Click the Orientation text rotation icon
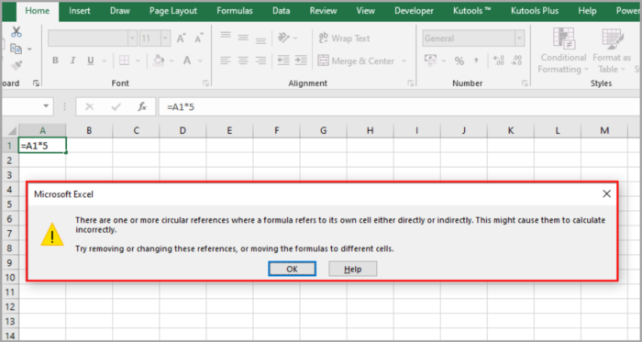Screen dimensions: 642x342 click(283, 38)
